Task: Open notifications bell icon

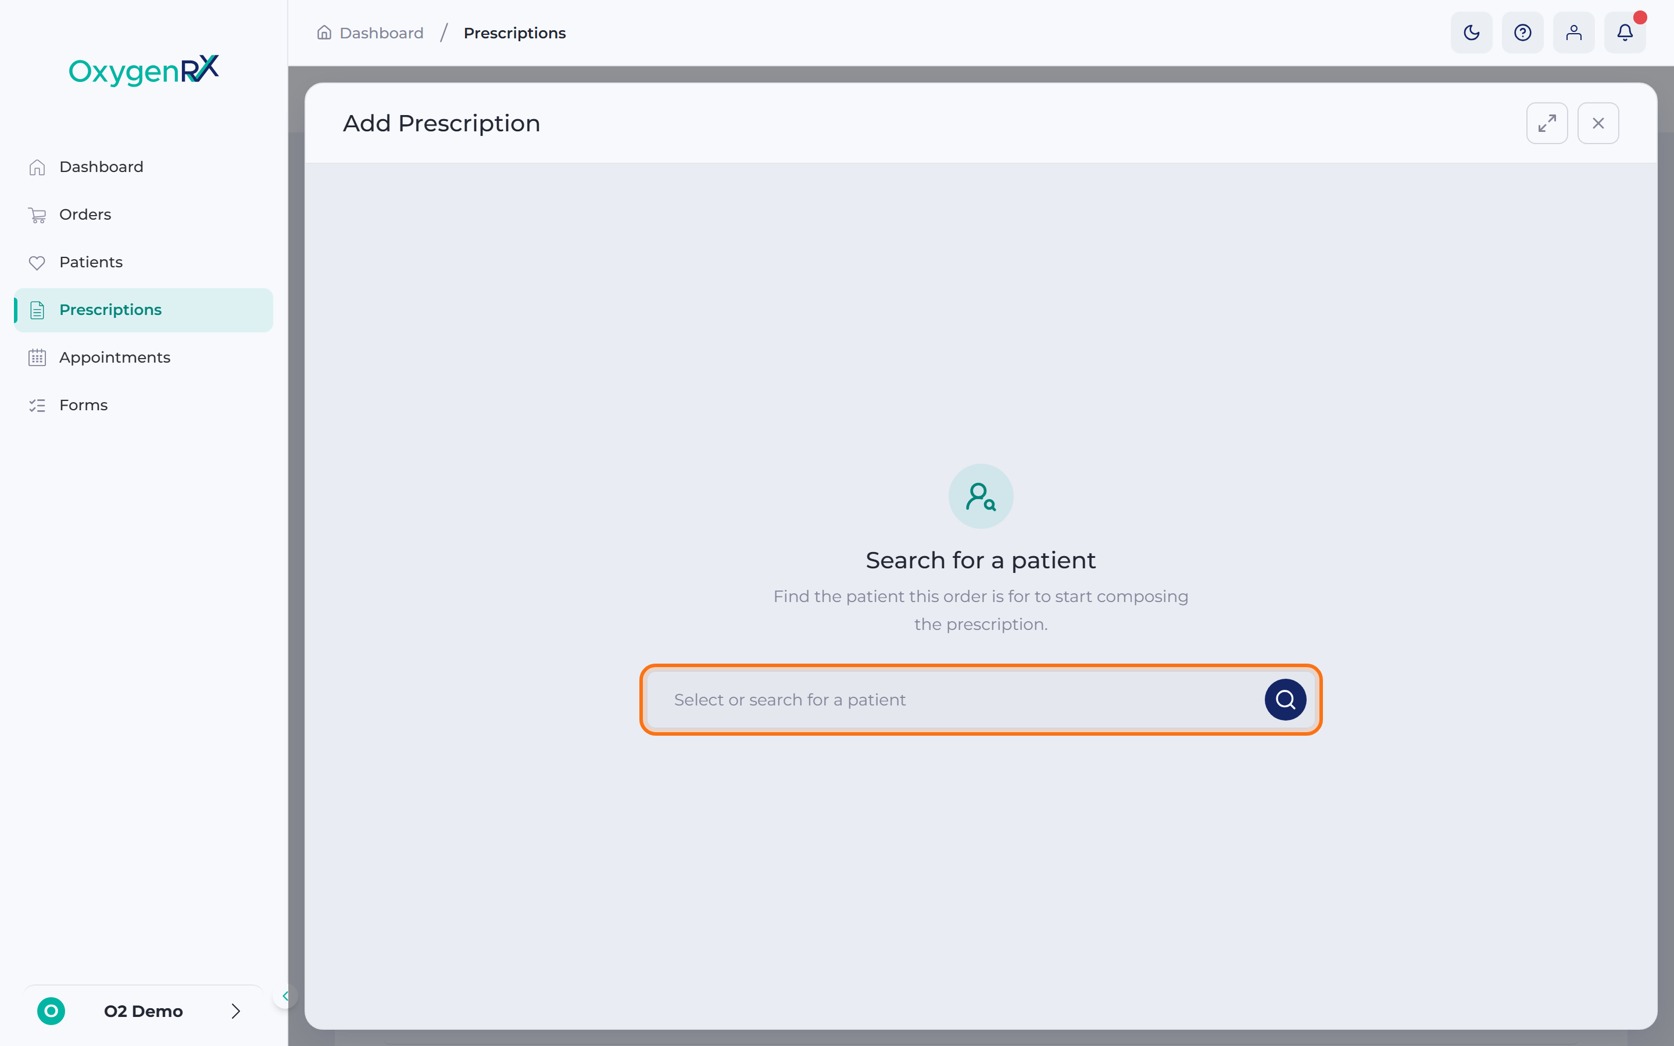Action: [1625, 33]
